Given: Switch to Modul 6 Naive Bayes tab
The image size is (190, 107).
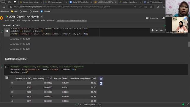Looking at the screenshot, I should point(130,2).
